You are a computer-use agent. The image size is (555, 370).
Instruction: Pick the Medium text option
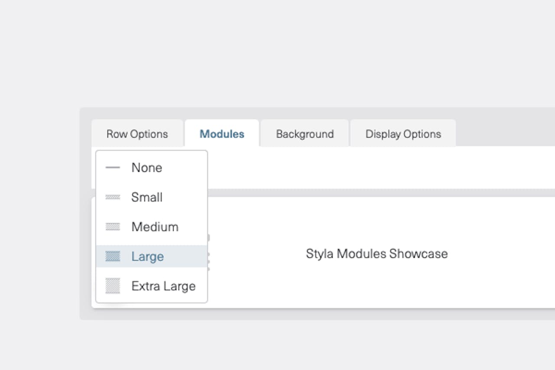coord(155,227)
